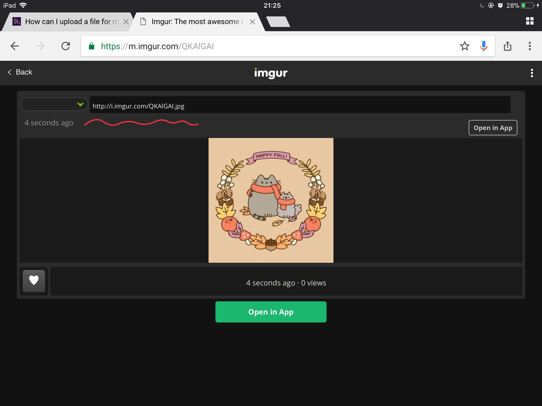This screenshot has height=406, width=542.
Task: Select the 'Imgur: The most awesome' tab
Action: [197, 22]
